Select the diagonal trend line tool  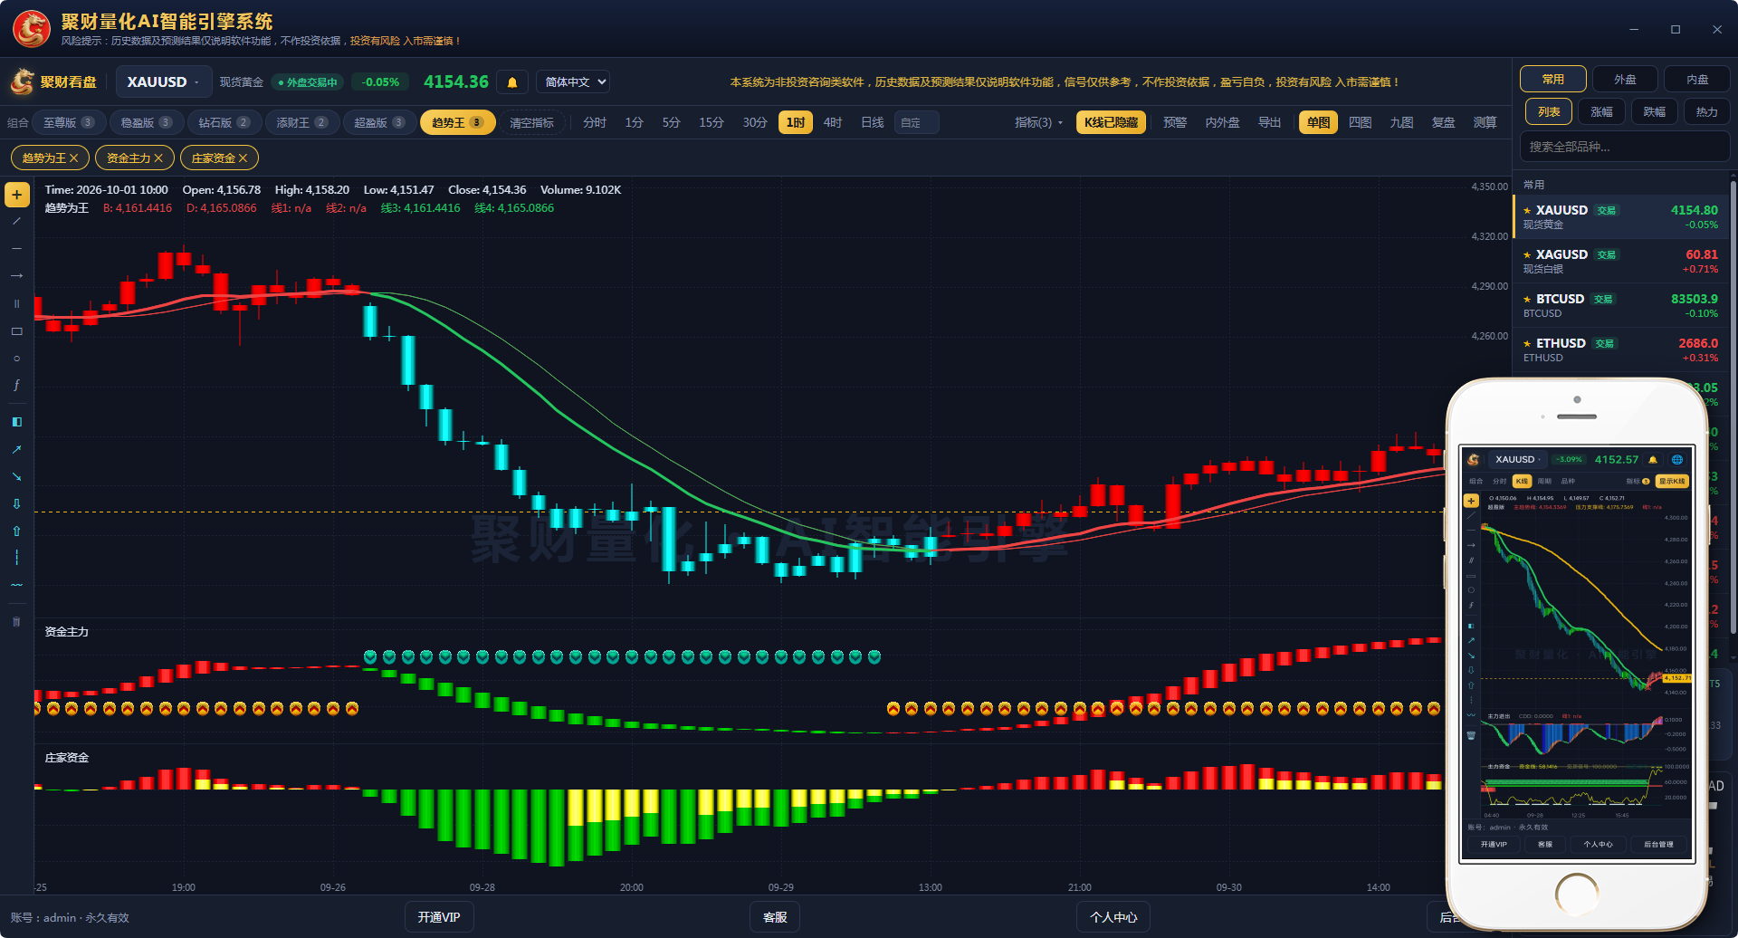point(16,221)
